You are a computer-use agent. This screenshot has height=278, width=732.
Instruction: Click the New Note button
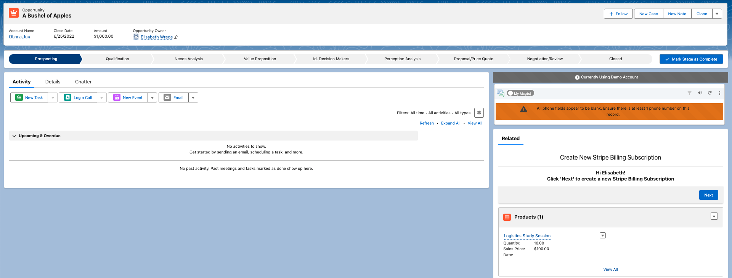click(677, 14)
